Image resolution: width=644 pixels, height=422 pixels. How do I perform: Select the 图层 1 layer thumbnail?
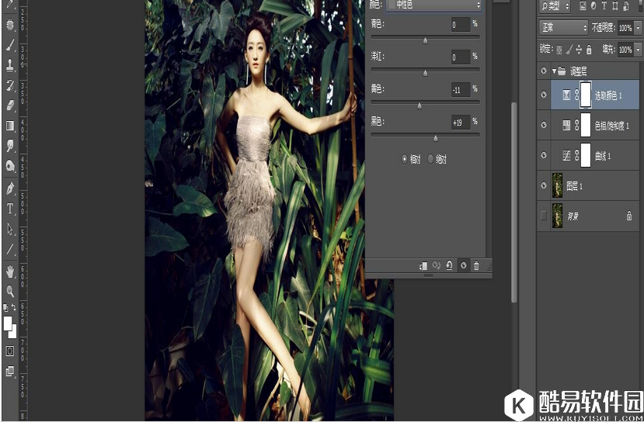pos(557,185)
